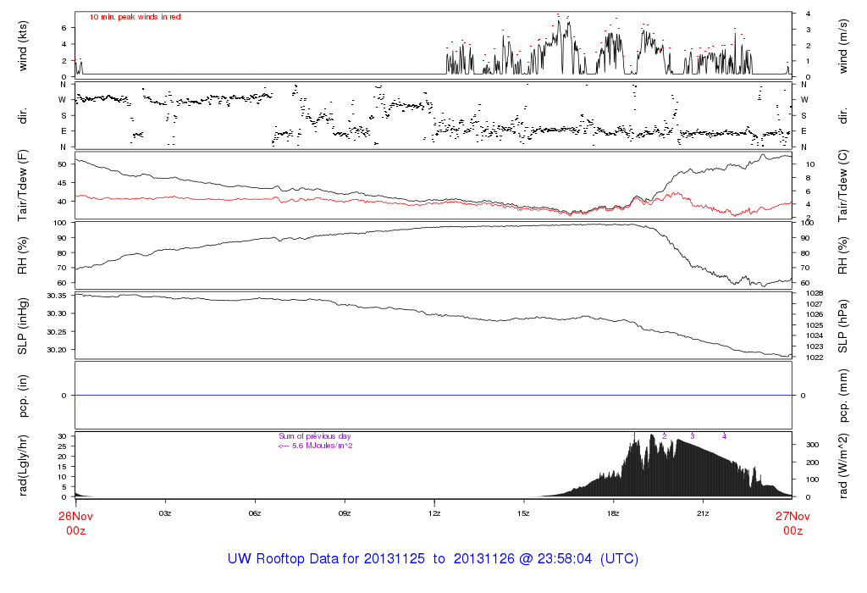Select the "wind (kts)" axis label
867x593 pixels.
(23, 45)
